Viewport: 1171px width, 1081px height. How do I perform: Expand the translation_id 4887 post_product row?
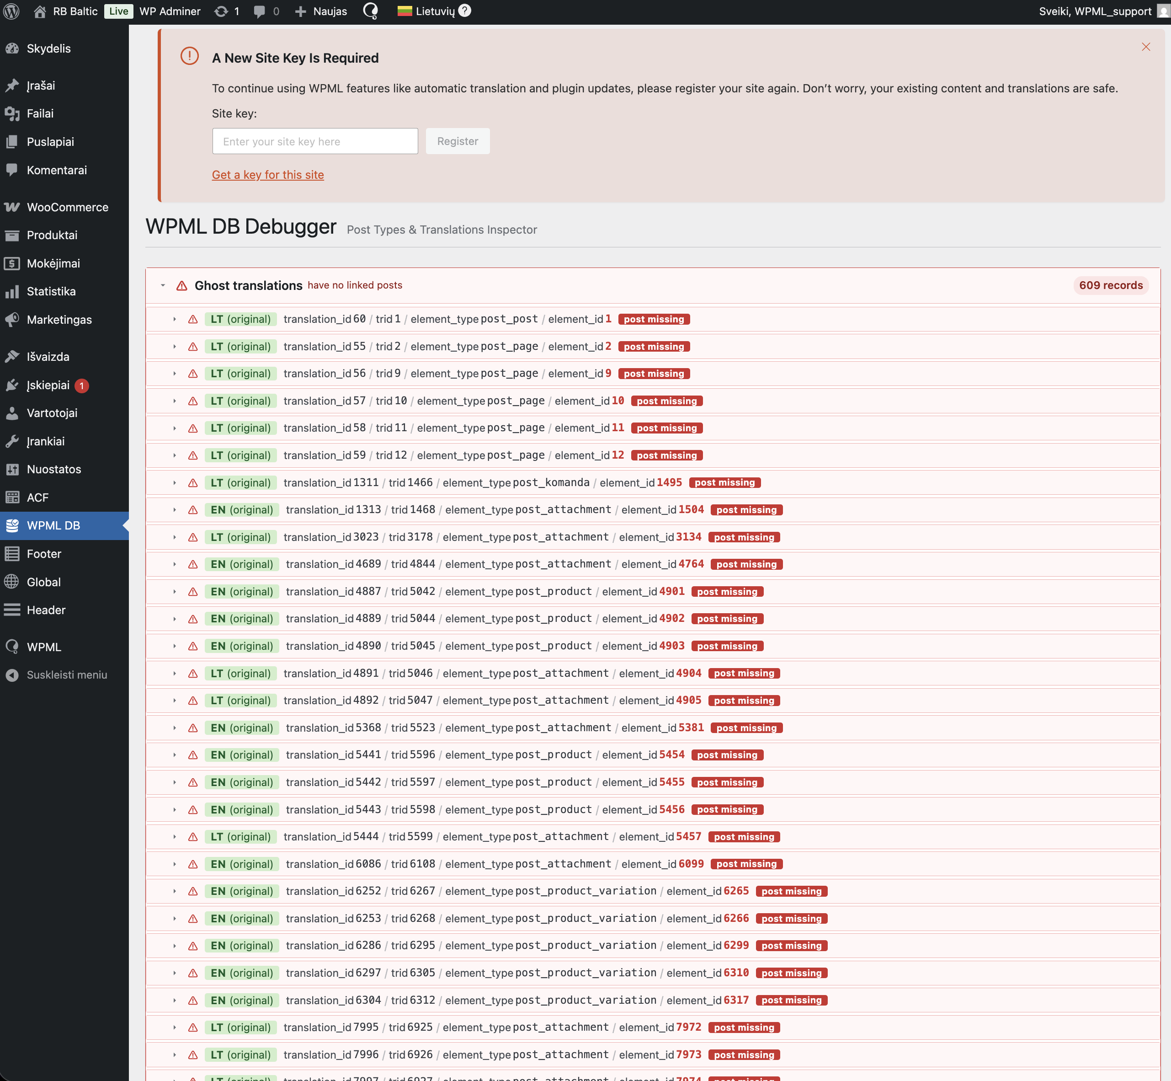tap(174, 592)
